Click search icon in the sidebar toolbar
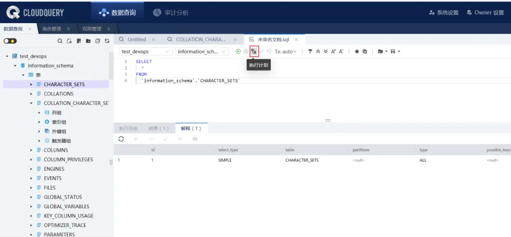The height and width of the screenshot is (237, 511). pyautogui.click(x=60, y=41)
